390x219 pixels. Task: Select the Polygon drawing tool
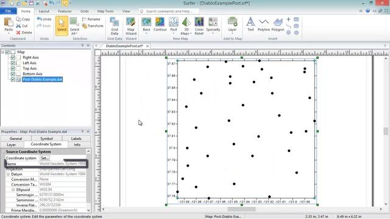tap(278, 24)
